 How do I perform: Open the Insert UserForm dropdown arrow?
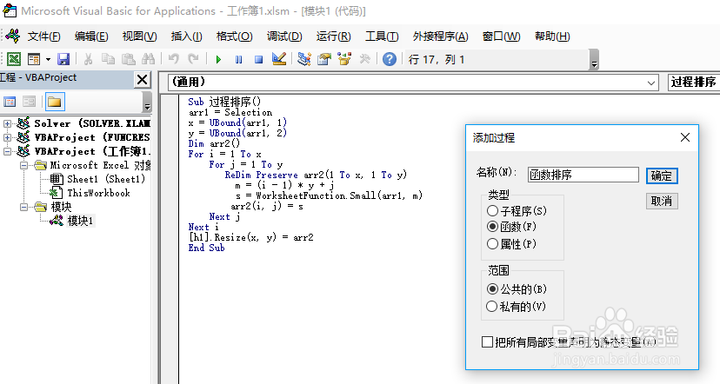tap(48, 60)
